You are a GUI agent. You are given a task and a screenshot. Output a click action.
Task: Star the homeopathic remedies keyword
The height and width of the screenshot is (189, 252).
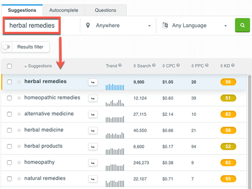[x=19, y=98]
